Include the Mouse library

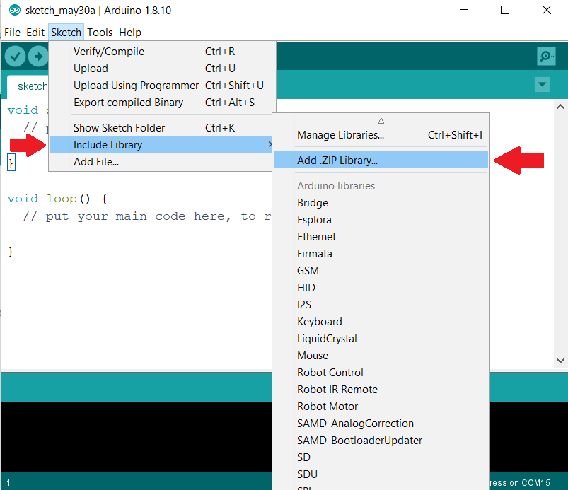click(381, 356)
